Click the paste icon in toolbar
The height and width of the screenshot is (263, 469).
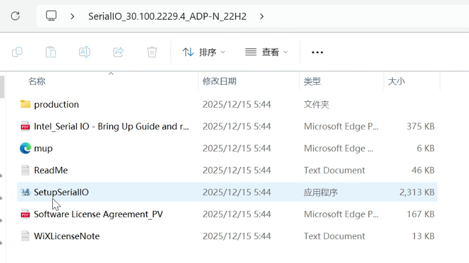[x=51, y=52]
